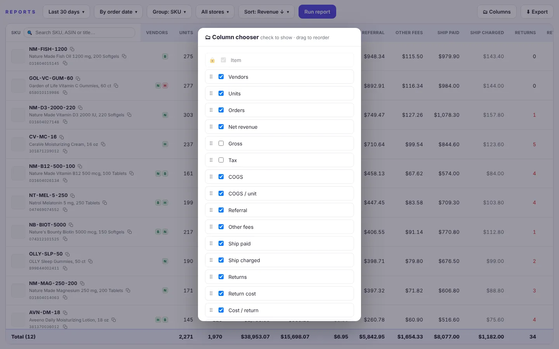Grab drag handle for Referral column

pos(211,210)
